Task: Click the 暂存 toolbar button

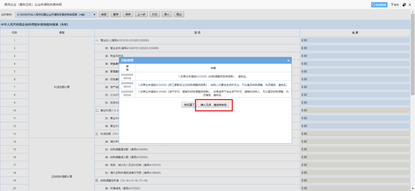Action: [x=115, y=15]
